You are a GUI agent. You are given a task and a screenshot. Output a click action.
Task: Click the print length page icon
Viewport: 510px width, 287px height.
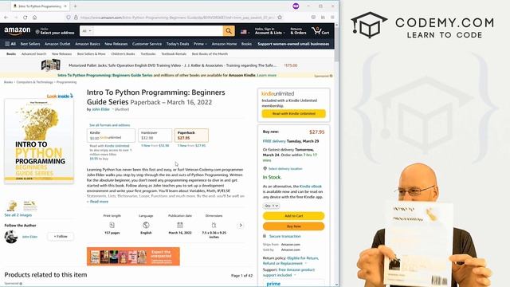click(112, 225)
